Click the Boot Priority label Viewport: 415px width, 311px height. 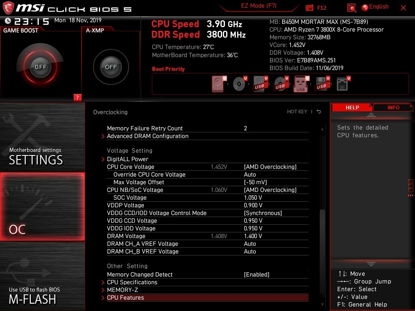pyautogui.click(x=168, y=69)
